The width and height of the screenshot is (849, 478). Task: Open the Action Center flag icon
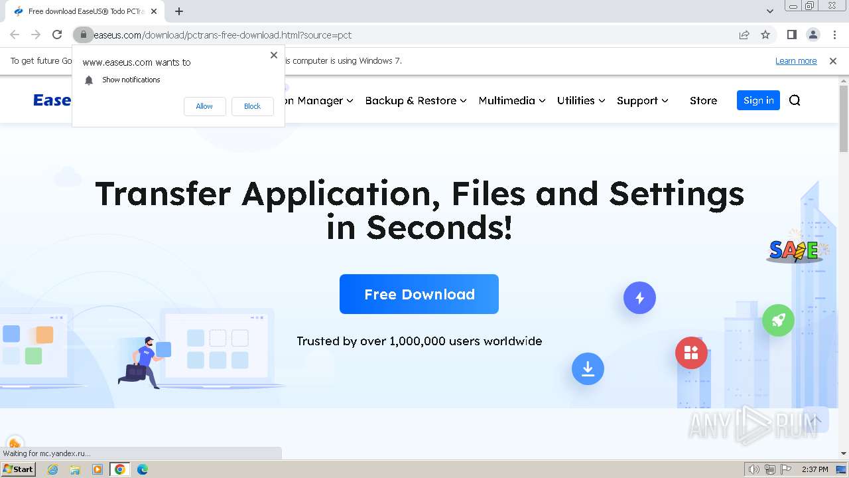click(785, 469)
